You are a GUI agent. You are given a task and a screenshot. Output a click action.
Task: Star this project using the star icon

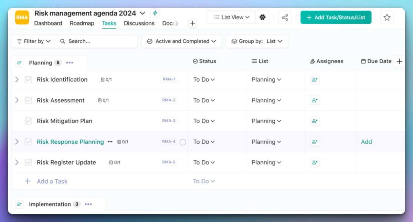pos(387,17)
